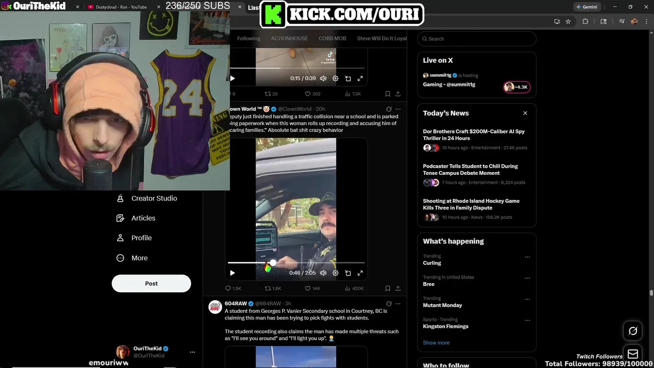This screenshot has height=368, width=654.
Task: Share the ClownWorld tweet
Action: click(398, 288)
